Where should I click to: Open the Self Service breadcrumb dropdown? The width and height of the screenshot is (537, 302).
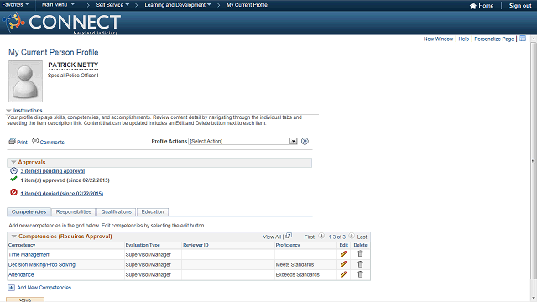[x=112, y=5]
